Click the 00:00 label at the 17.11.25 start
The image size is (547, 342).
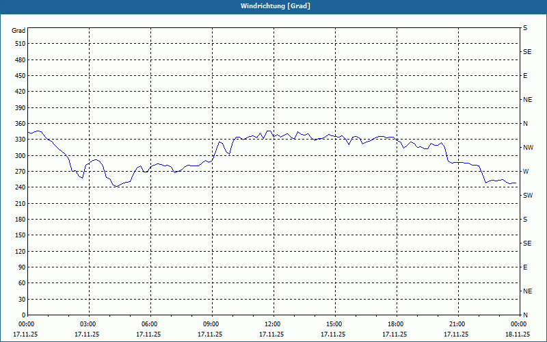(x=27, y=324)
